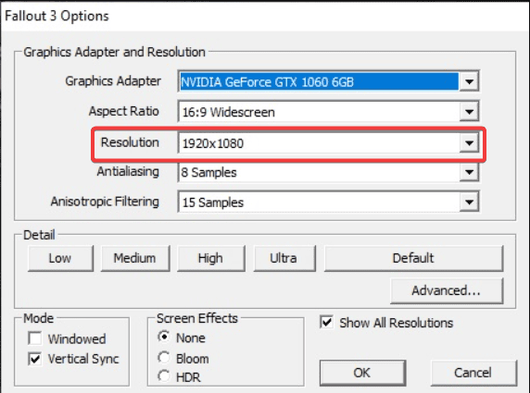Image resolution: width=530 pixels, height=393 pixels.
Task: Click the Low detail preset button
Action: click(60, 258)
